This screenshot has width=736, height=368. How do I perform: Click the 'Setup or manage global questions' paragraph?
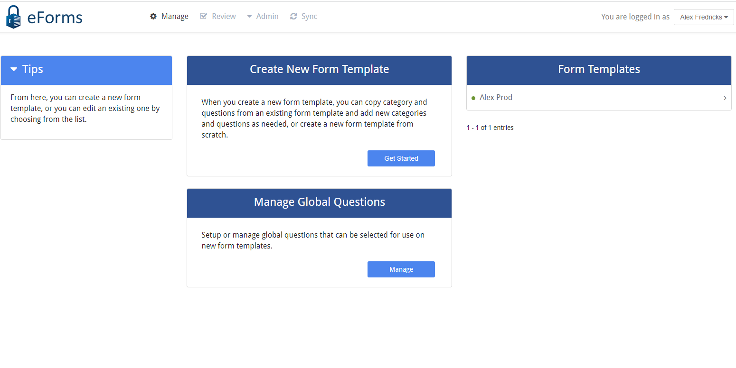tap(313, 240)
